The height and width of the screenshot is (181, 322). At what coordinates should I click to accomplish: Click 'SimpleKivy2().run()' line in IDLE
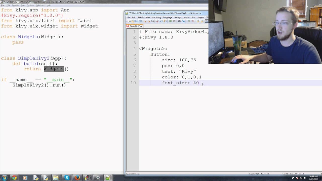pyautogui.click(x=39, y=85)
